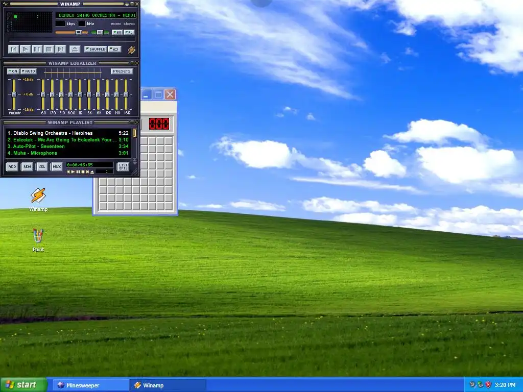Stop playback in Winamp main window
The height and width of the screenshot is (392, 523).
click(x=49, y=50)
